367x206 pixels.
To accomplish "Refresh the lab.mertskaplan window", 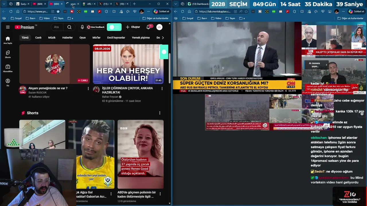I will tap(182, 11).
